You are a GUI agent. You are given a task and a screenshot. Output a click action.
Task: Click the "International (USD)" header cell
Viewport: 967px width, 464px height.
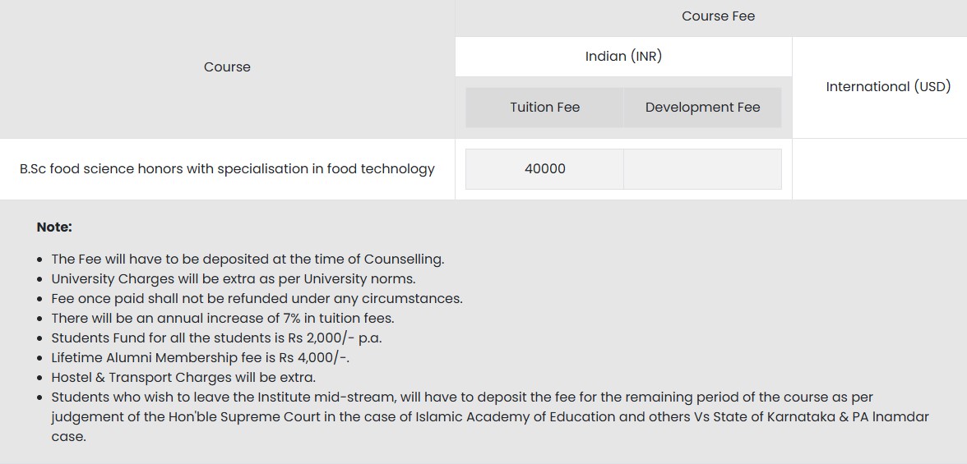coord(888,87)
